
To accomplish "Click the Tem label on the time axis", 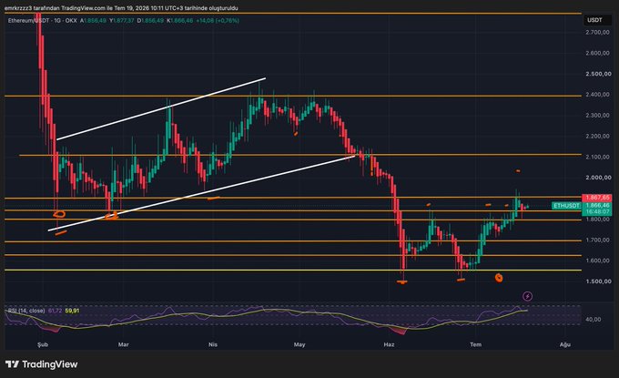I will tap(476, 344).
